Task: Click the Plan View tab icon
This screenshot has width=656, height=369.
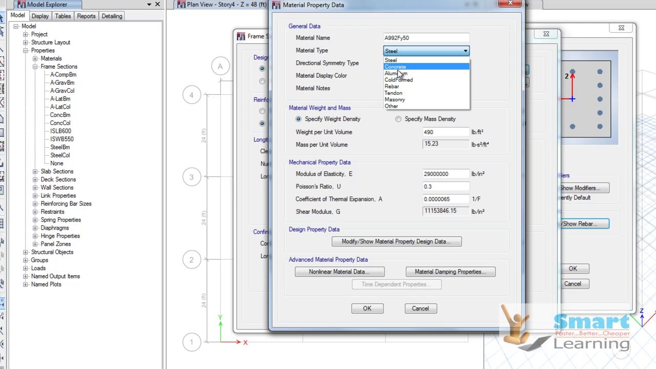Action: [x=180, y=5]
